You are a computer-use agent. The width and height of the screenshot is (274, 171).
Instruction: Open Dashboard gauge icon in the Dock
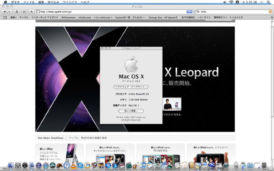click(25, 165)
